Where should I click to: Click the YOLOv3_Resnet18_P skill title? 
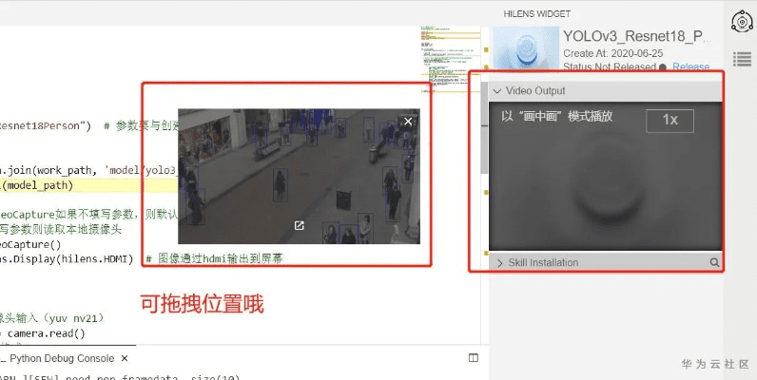tap(637, 36)
